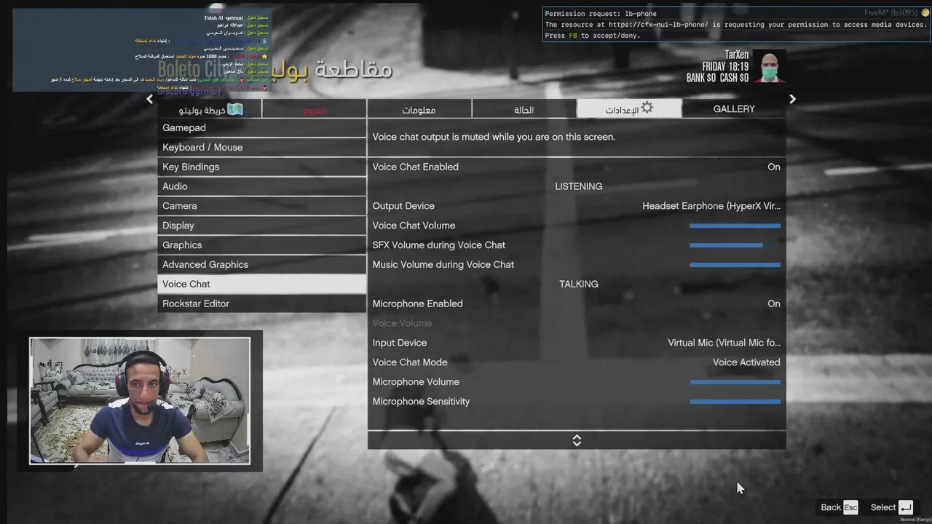Click the gear icon on the settings tab
The image size is (932, 524).
pyautogui.click(x=647, y=108)
